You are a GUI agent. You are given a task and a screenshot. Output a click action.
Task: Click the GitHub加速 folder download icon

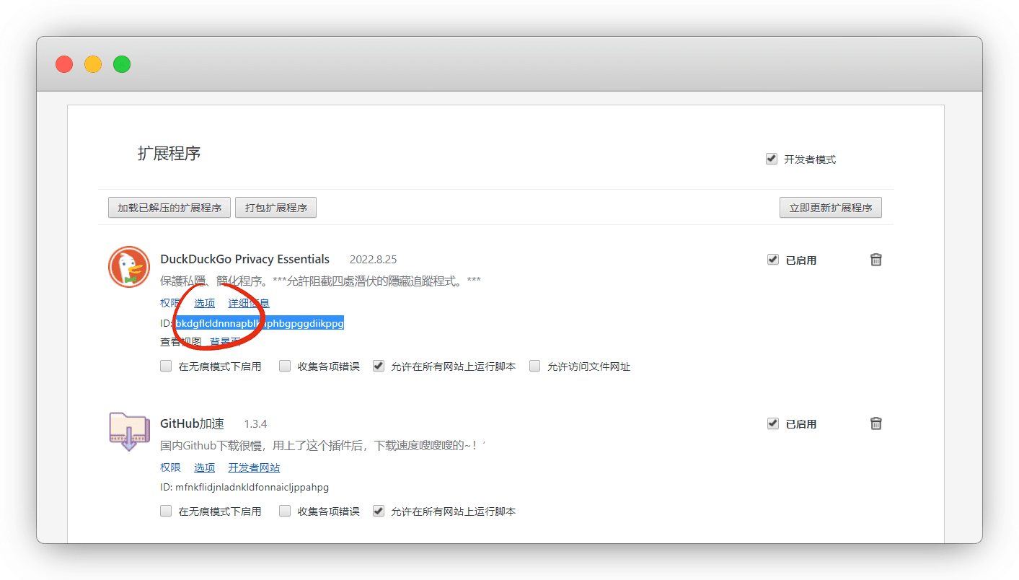[129, 431]
